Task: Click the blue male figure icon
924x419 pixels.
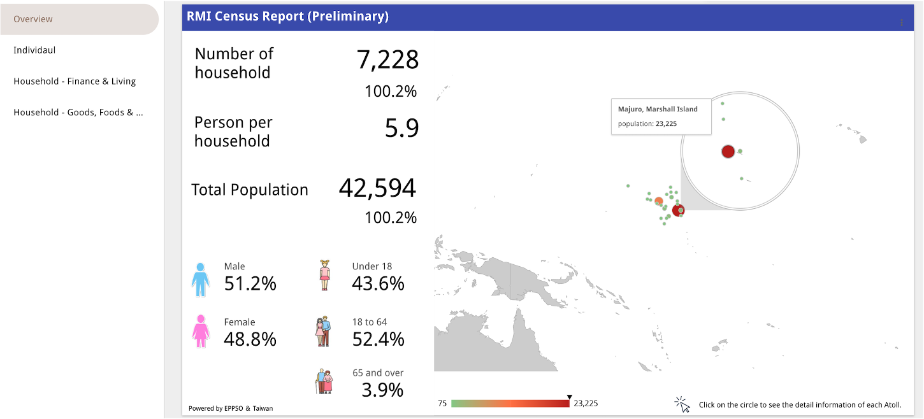Action: click(201, 280)
